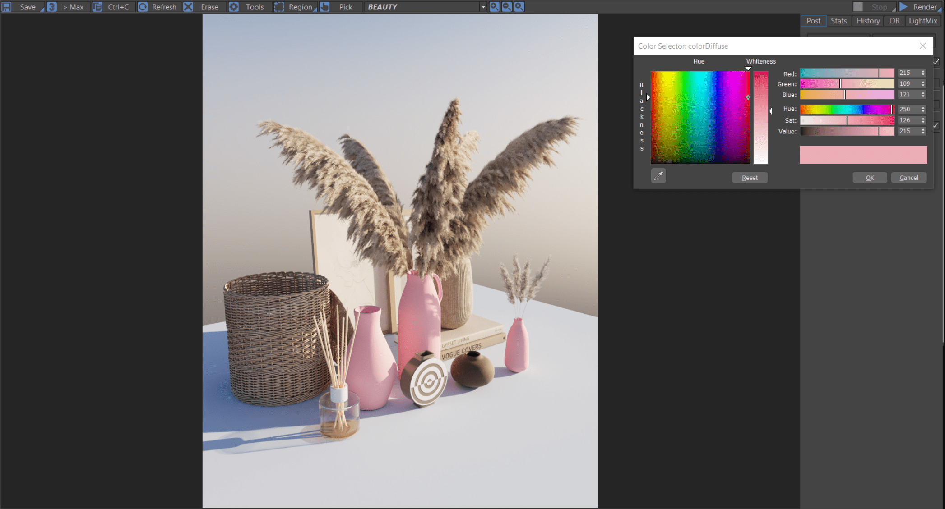Open the LightMix tab
The image size is (945, 509).
(923, 21)
